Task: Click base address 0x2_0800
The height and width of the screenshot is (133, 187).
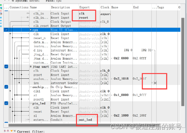Action: pos(121,58)
